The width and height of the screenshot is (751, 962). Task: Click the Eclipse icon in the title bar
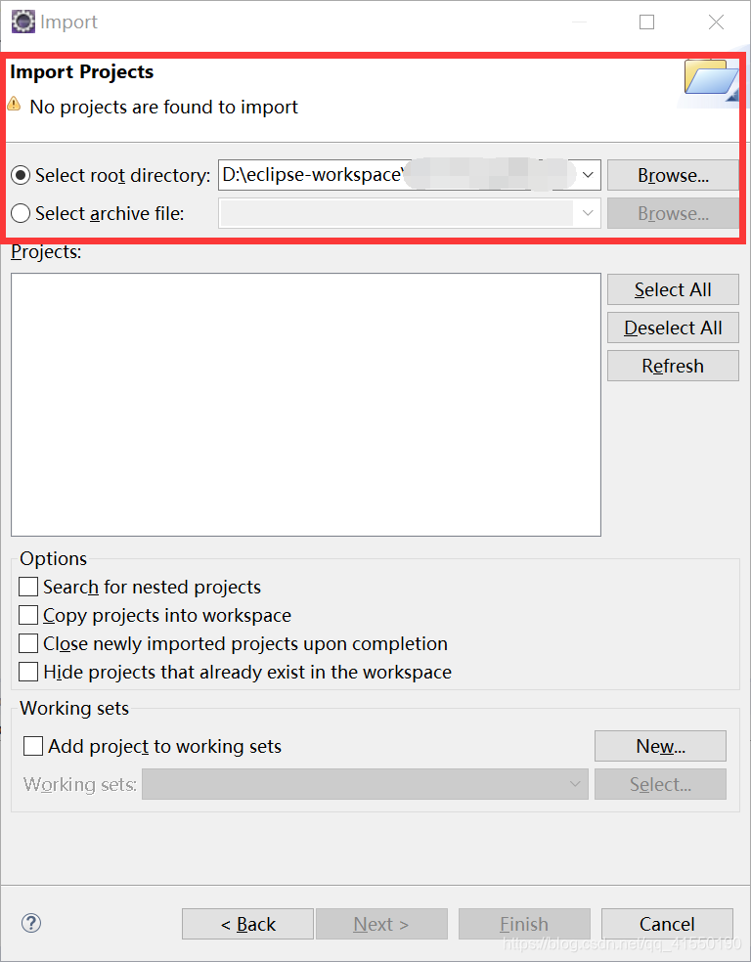23,22
